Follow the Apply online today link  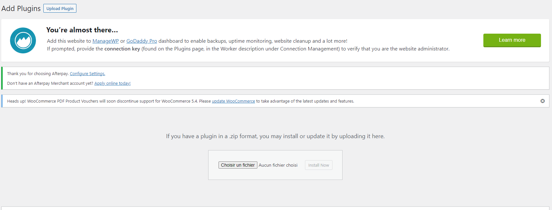pos(112,83)
